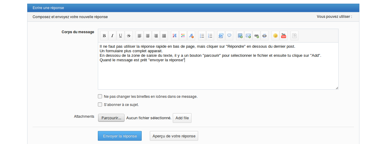Open the smiley emoticon picker

275,36
